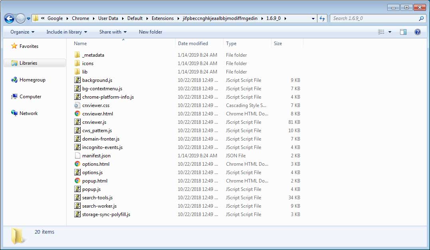Select Favorites in the navigation pane

click(x=29, y=46)
